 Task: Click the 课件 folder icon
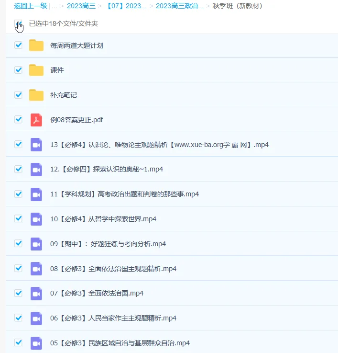(x=36, y=70)
